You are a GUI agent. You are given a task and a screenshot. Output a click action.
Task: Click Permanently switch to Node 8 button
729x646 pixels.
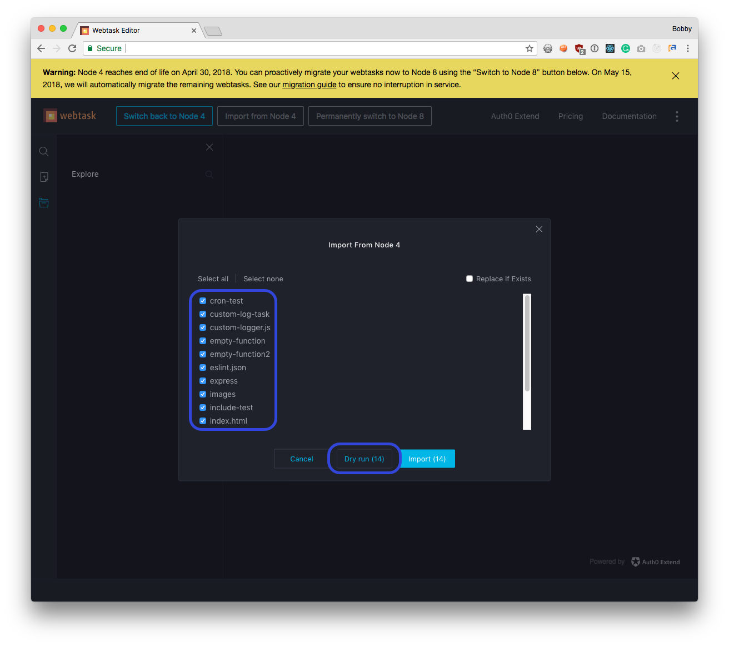[x=370, y=116]
